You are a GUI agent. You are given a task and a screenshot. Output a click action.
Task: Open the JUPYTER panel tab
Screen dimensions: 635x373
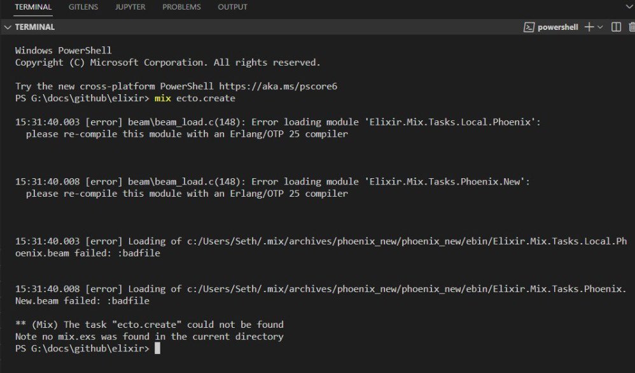tap(130, 7)
